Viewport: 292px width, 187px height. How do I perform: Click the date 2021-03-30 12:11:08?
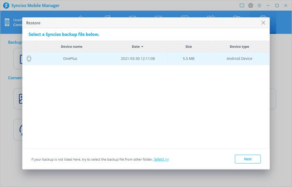pos(138,58)
